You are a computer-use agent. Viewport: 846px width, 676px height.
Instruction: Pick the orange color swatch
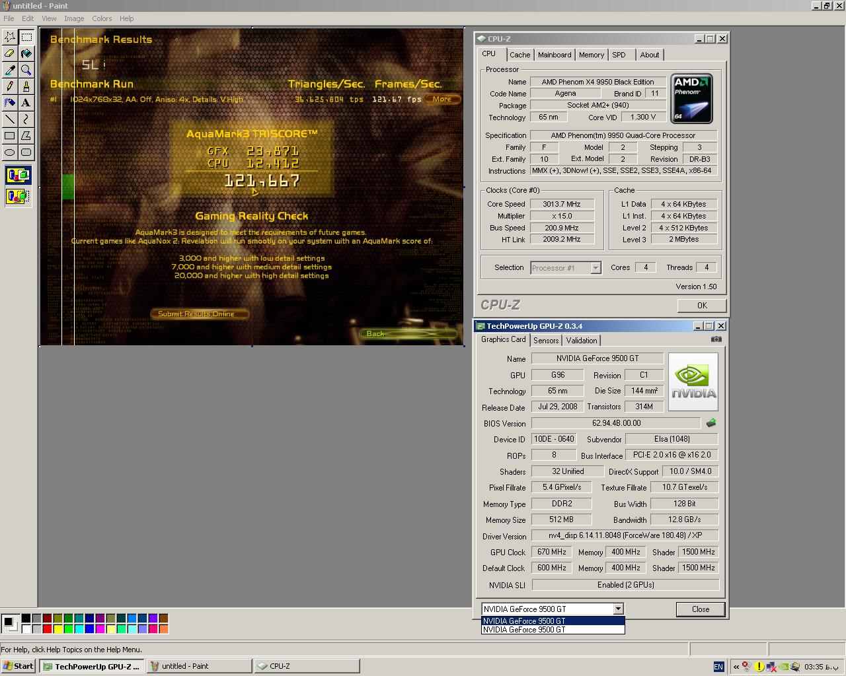[x=163, y=629]
